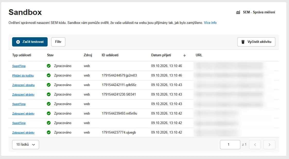The width and height of the screenshot is (289, 159).
Task: Open SEM - Správa měření link
Action: tap(256, 12)
